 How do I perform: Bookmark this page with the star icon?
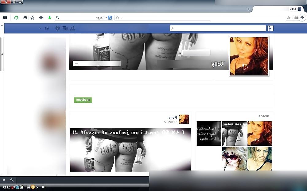point(33,18)
